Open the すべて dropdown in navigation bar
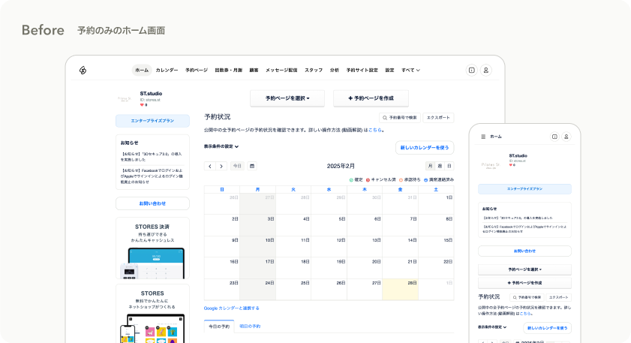This screenshot has height=343, width=631. tap(410, 70)
